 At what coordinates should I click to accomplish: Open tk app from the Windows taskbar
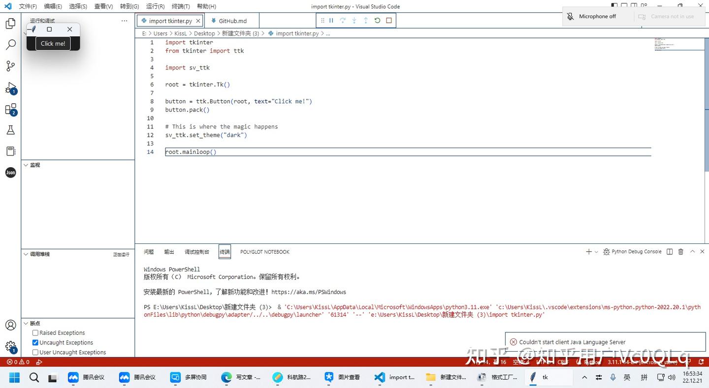pos(543,377)
